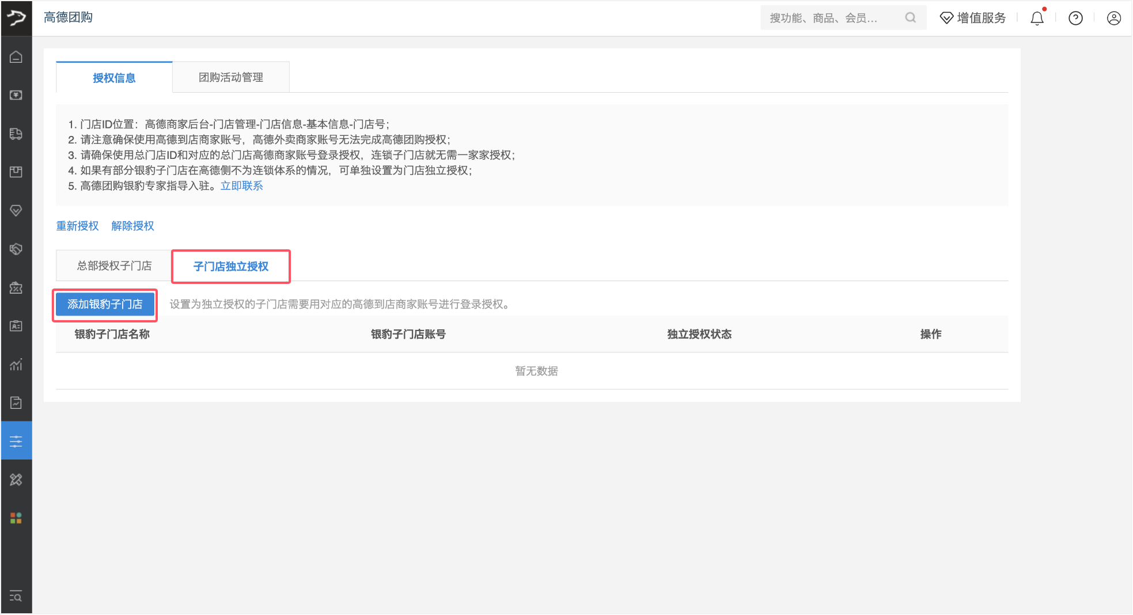Open the handshake icon in sidebar
The width and height of the screenshot is (1133, 615).
pos(16,249)
